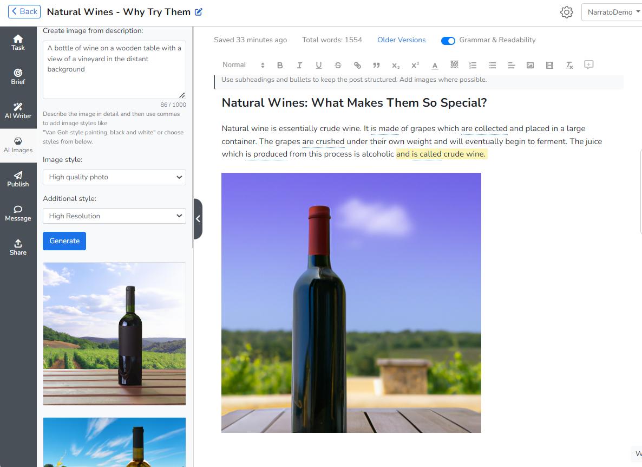Select the first generated vineyard bottle thumbnail
The image size is (642, 467).
coord(114,334)
